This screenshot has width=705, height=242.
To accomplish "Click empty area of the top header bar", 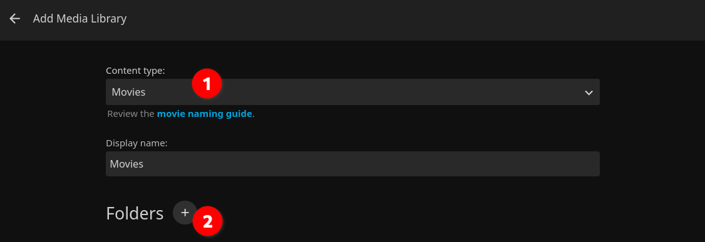I will tap(404, 20).
